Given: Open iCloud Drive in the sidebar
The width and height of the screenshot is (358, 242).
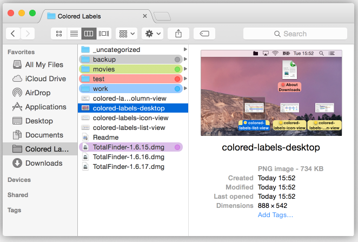Looking at the screenshot, I should pyautogui.click(x=39, y=79).
